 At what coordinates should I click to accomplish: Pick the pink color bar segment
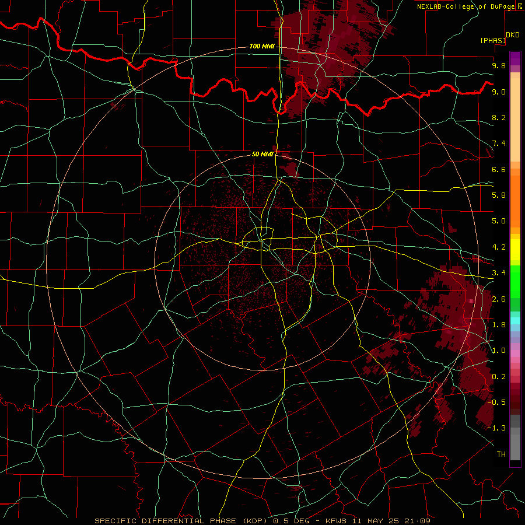click(x=515, y=353)
